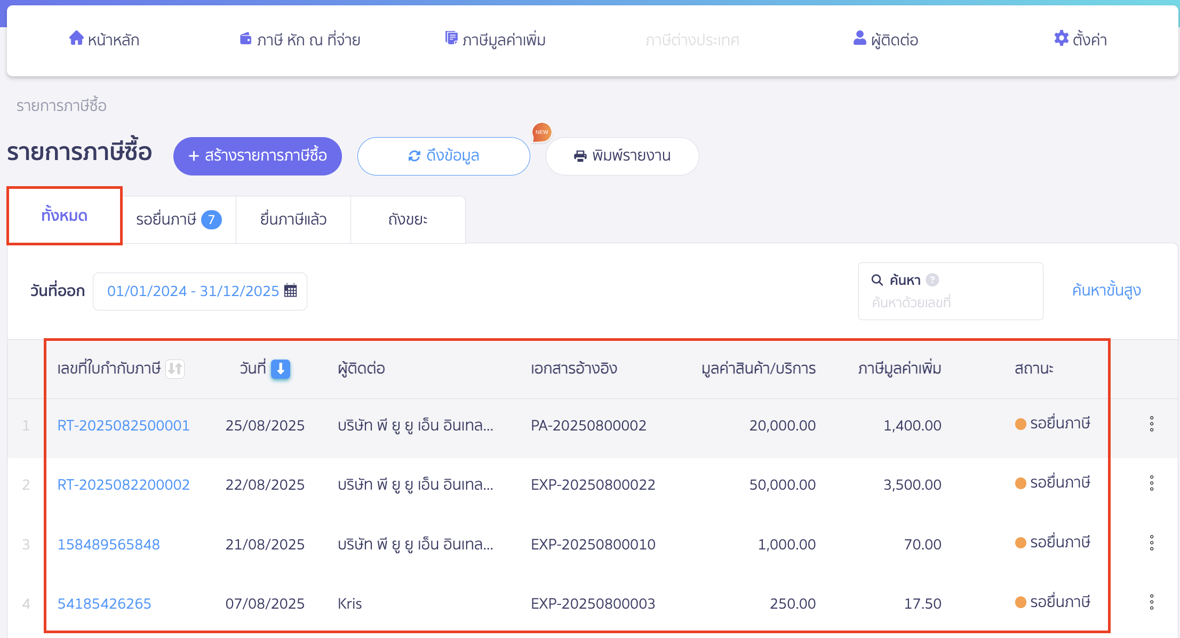Open more options for row RT-2025082500001
Viewport: 1180px width, 638px height.
point(1152,424)
